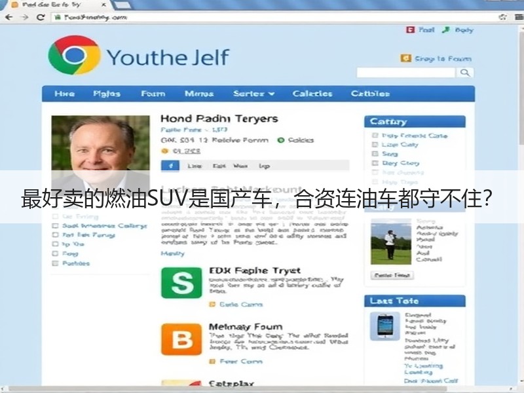Follow the 'Mealty' link below the paragraph

pos(172,253)
